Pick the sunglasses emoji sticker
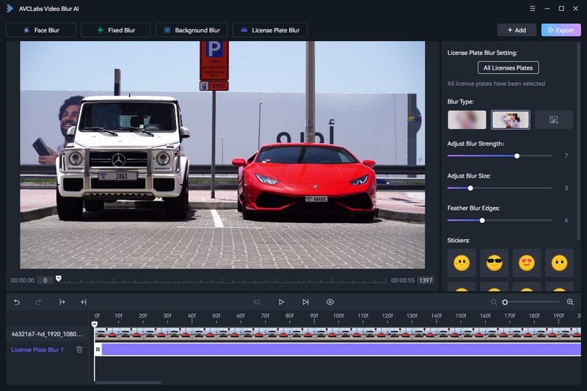The width and height of the screenshot is (587, 391). pyautogui.click(x=494, y=263)
